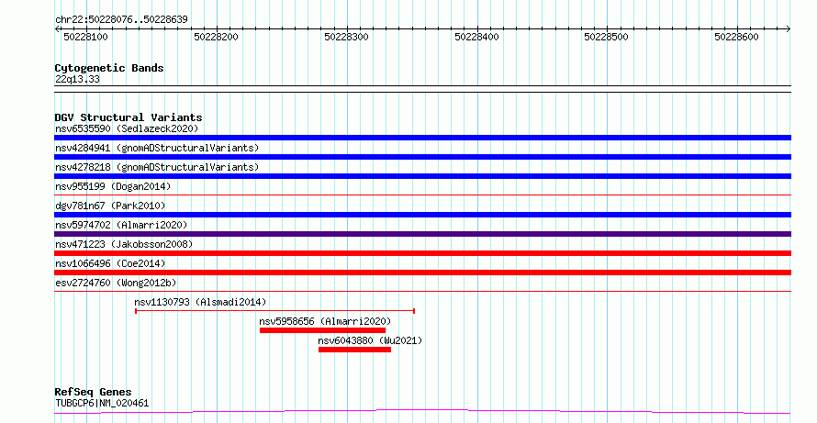The image size is (817, 423).
Task: Click ruler position 50228600
Action: [x=736, y=37]
